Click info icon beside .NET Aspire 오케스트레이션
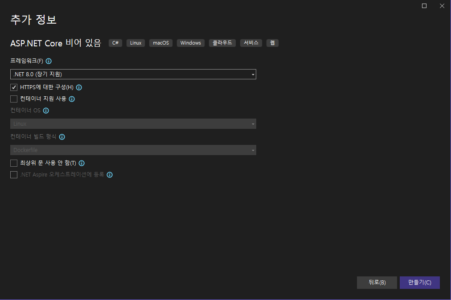451x300 pixels. click(x=110, y=175)
